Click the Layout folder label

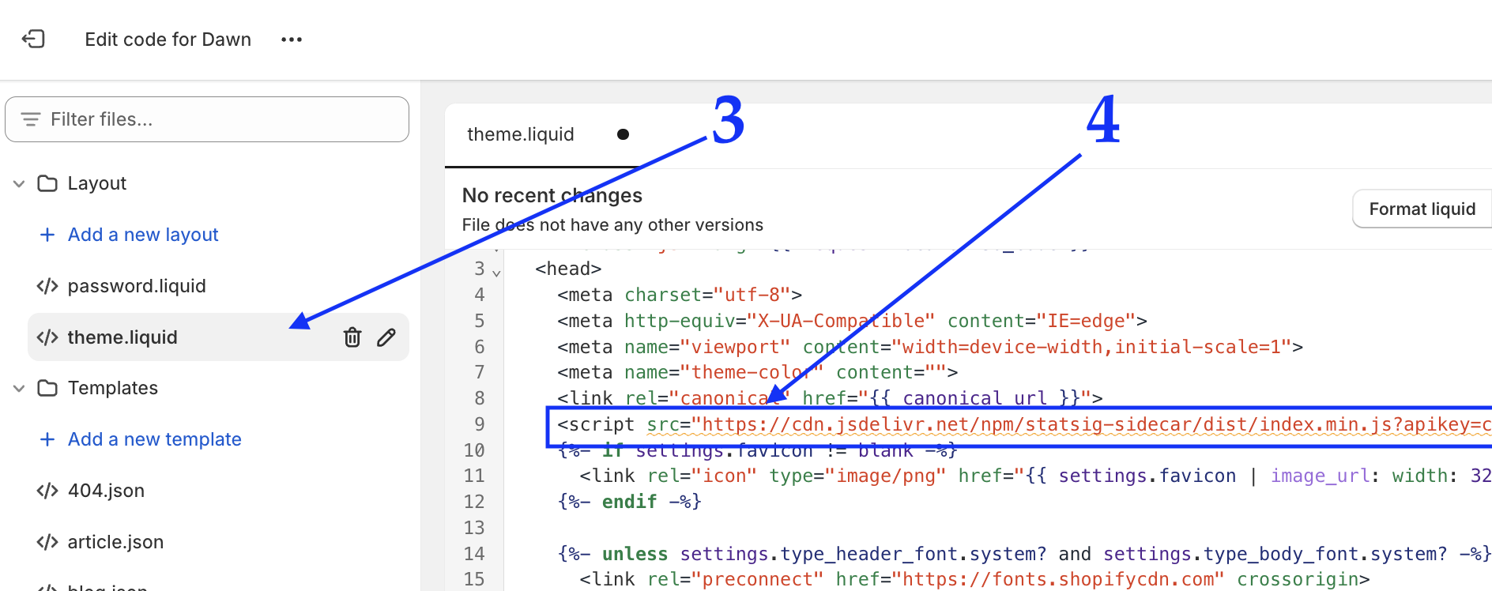tap(97, 183)
